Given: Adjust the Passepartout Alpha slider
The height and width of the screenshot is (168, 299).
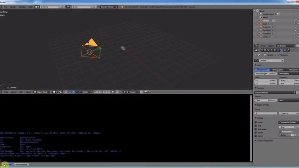Looking at the screenshot, I should pyautogui.click(x=289, y=135).
